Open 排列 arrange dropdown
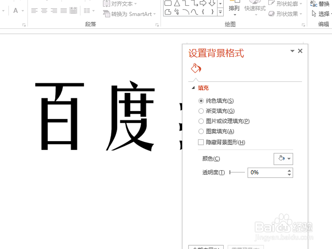Viewport: 332px width, 249px height. [x=234, y=8]
